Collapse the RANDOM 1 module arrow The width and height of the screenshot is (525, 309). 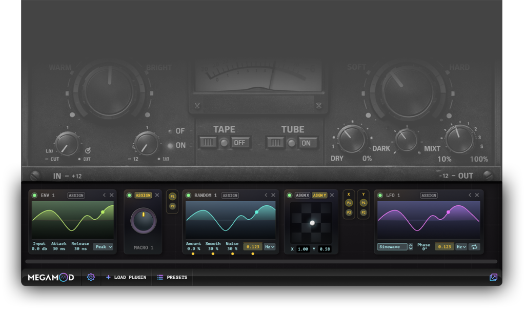pyautogui.click(x=266, y=195)
